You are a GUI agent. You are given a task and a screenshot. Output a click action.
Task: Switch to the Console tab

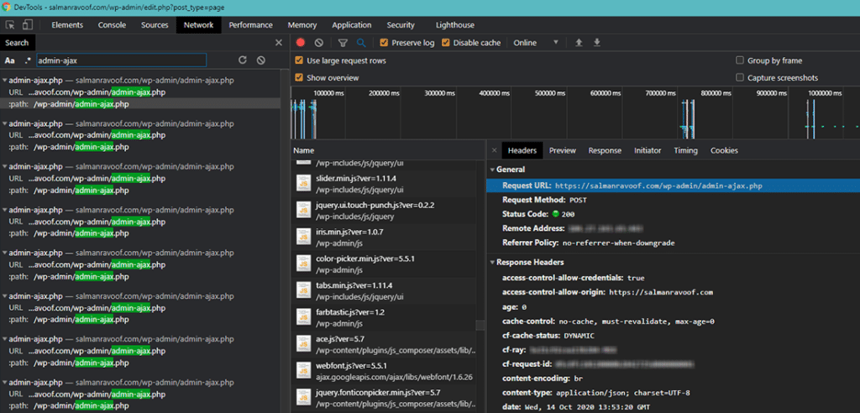click(112, 25)
